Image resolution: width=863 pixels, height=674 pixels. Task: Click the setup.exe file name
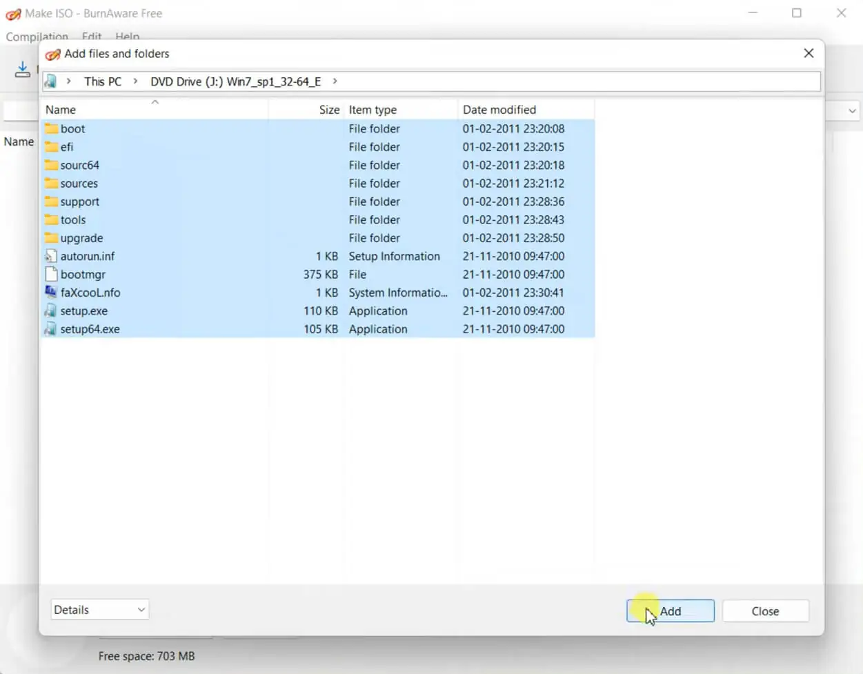83,311
